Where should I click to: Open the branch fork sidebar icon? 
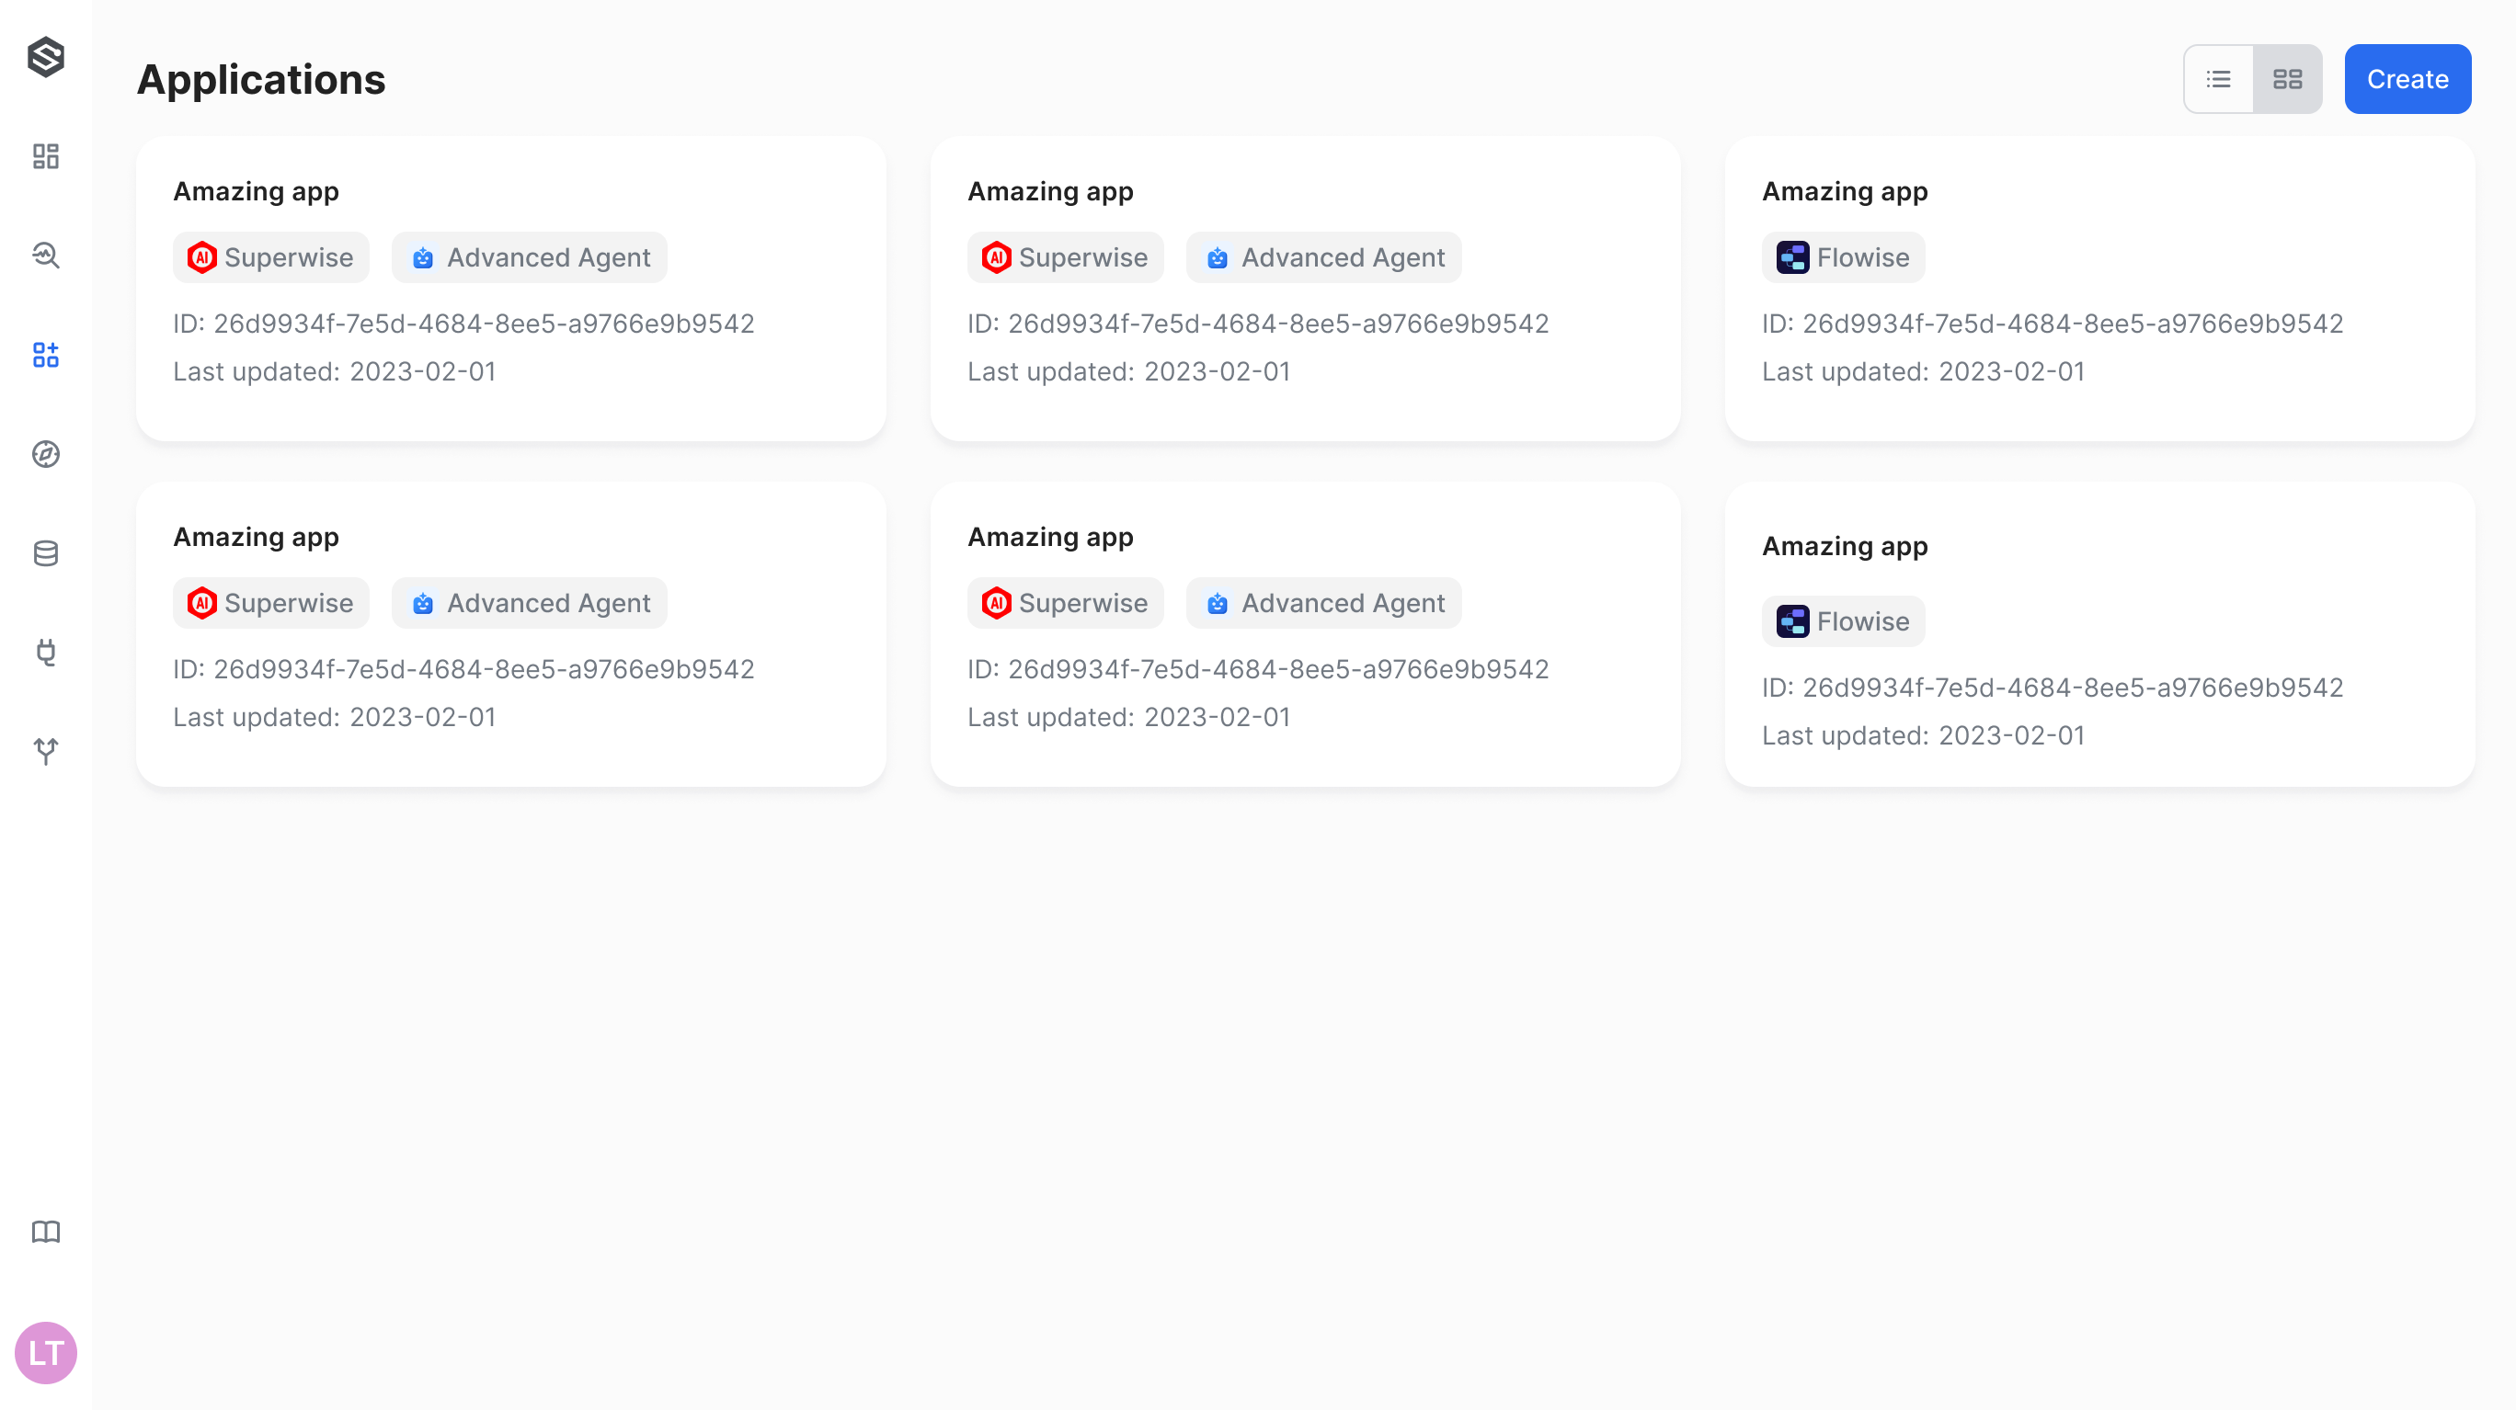(x=46, y=751)
